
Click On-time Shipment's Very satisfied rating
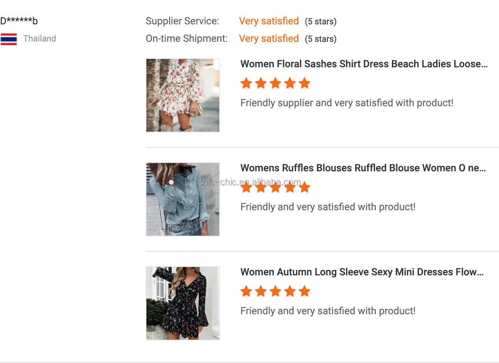click(269, 39)
